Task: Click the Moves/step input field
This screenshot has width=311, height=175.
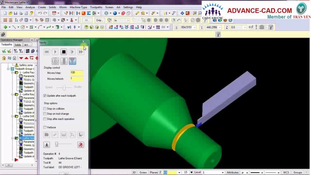Action: [x=77, y=73]
